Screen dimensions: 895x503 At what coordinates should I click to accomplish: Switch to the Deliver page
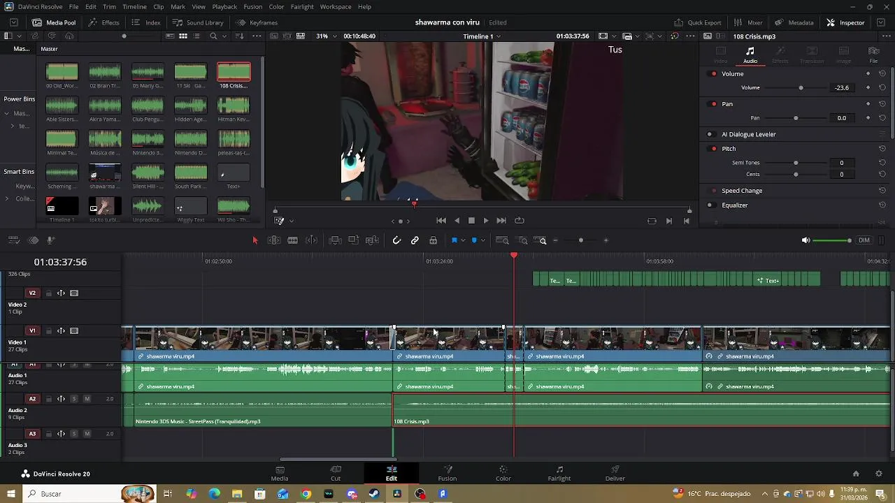[x=615, y=473]
